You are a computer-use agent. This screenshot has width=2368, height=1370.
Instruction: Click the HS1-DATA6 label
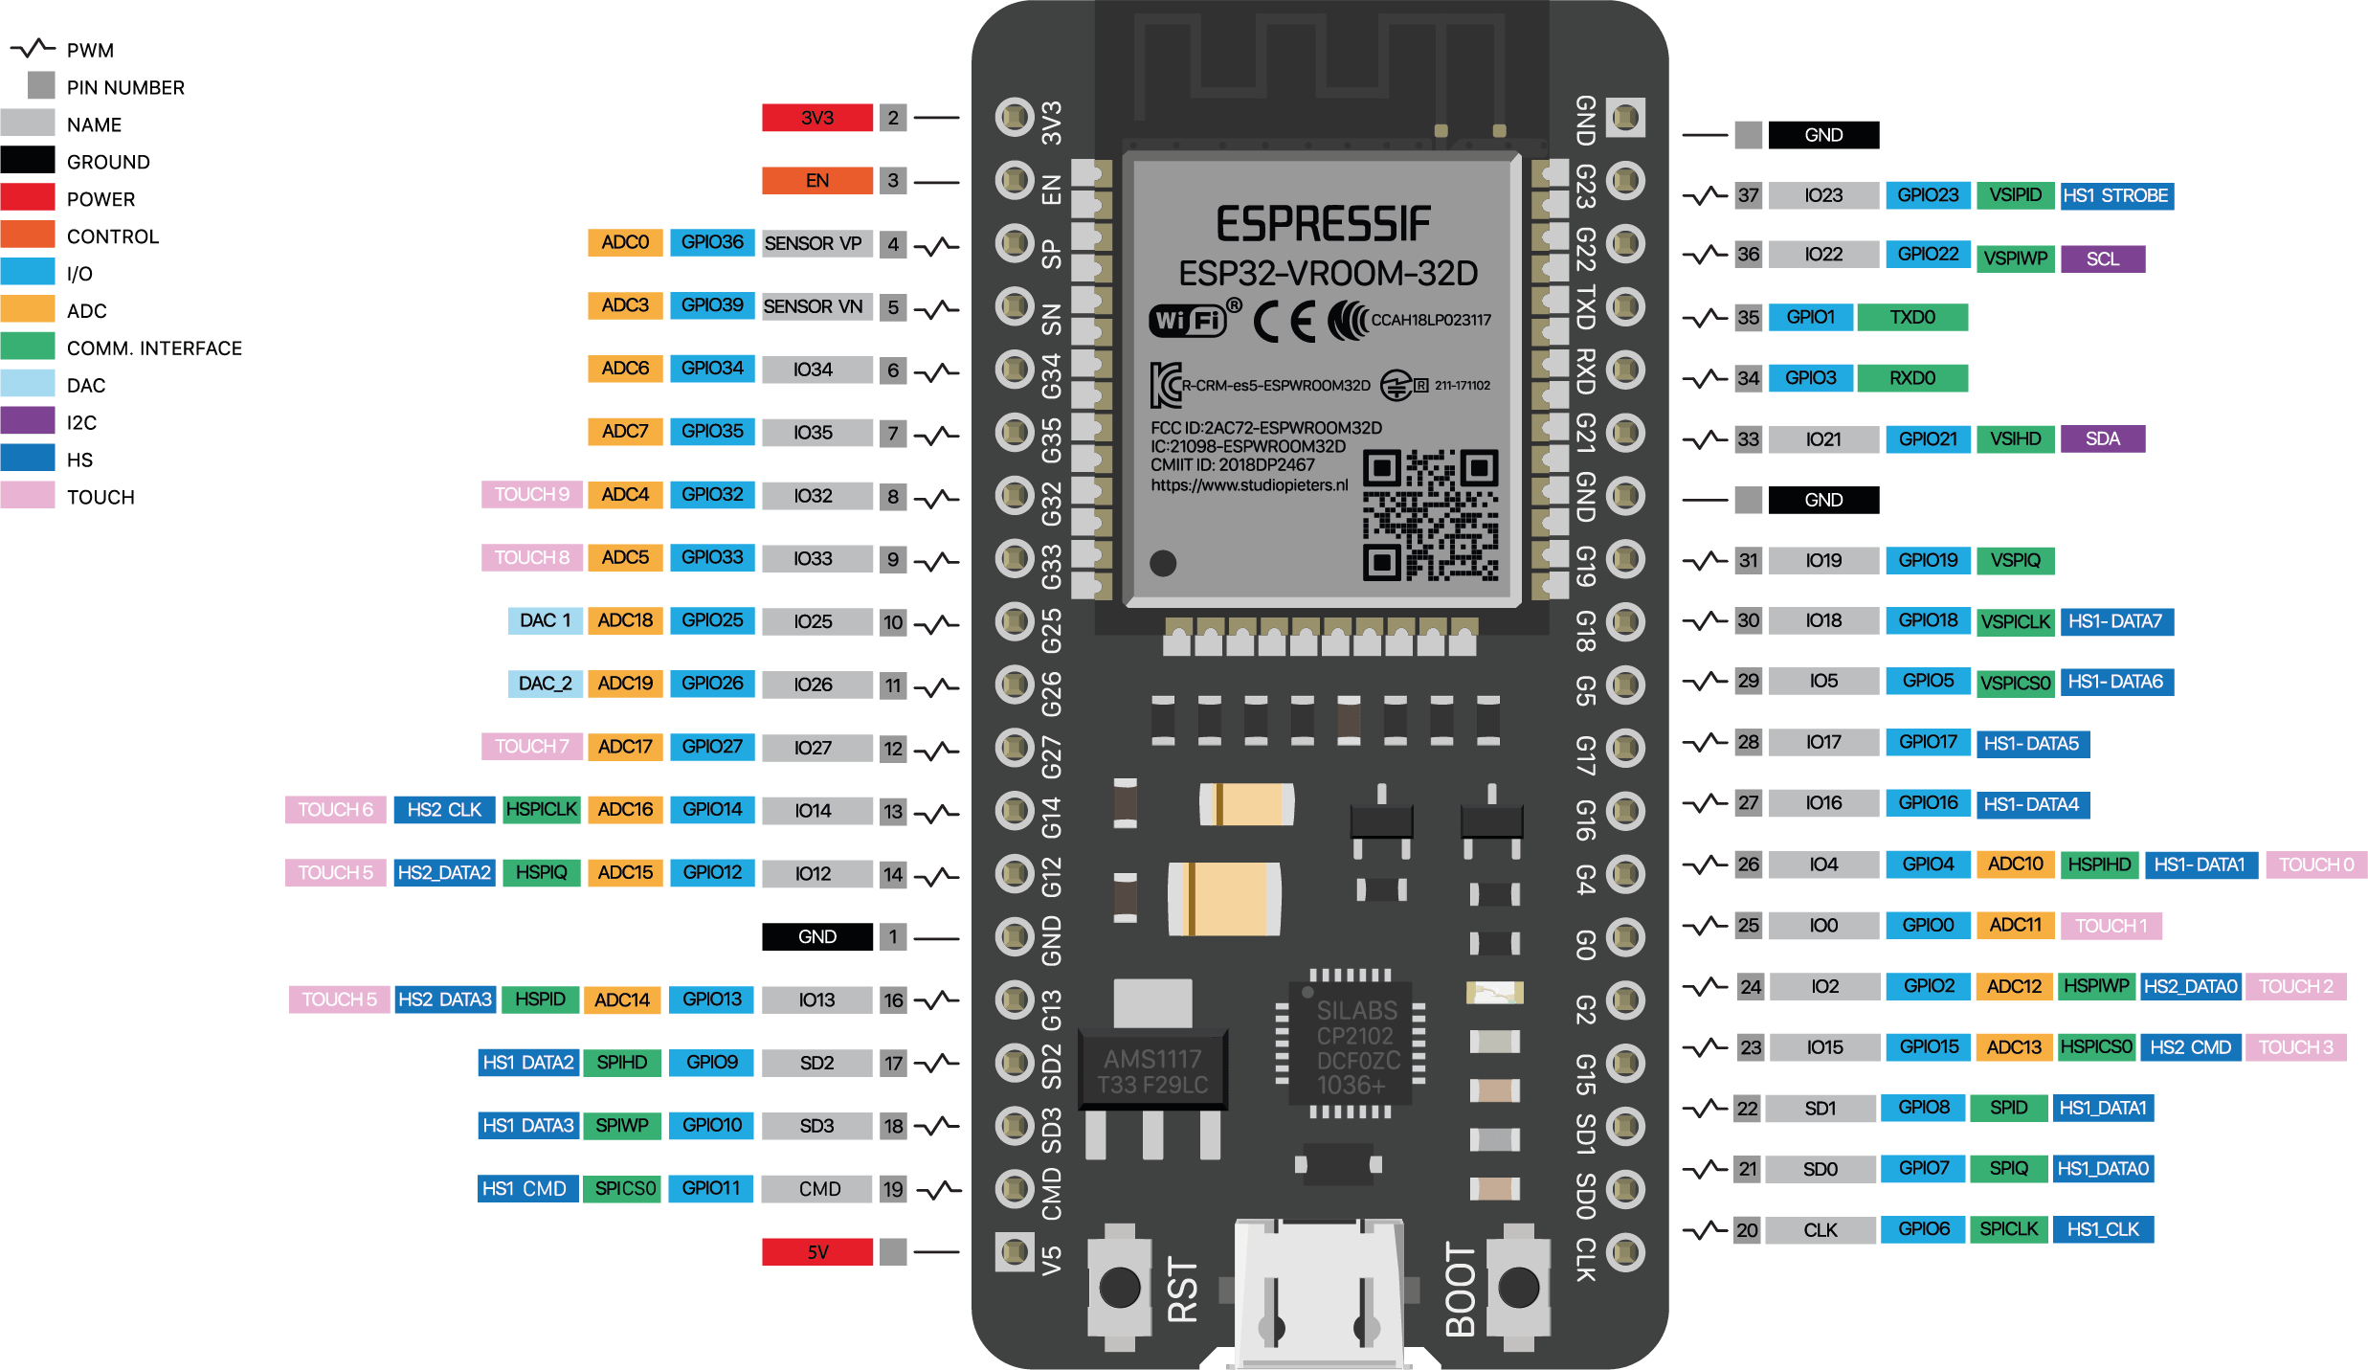[x=2116, y=682]
